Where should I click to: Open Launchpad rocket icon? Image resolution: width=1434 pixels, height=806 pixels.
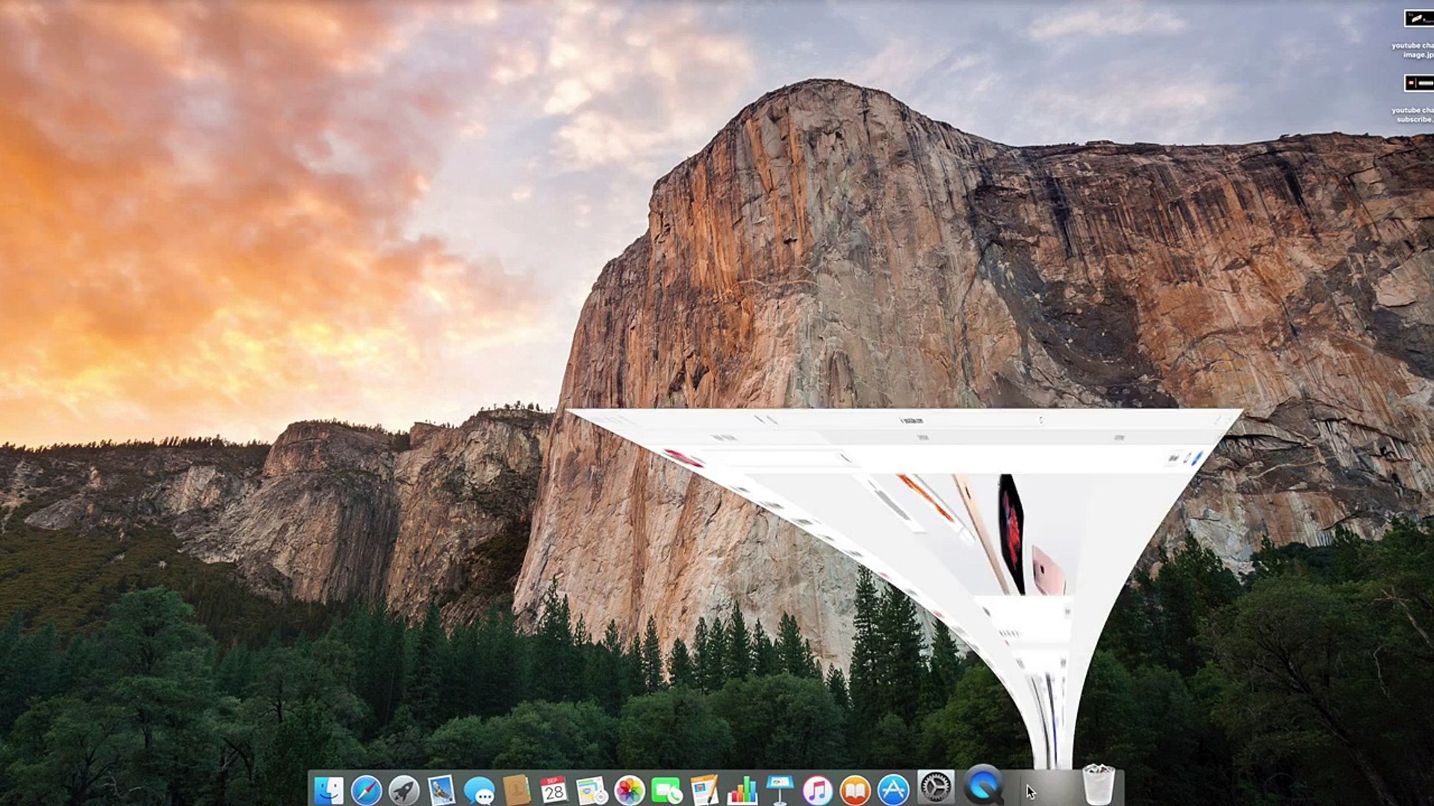point(404,790)
